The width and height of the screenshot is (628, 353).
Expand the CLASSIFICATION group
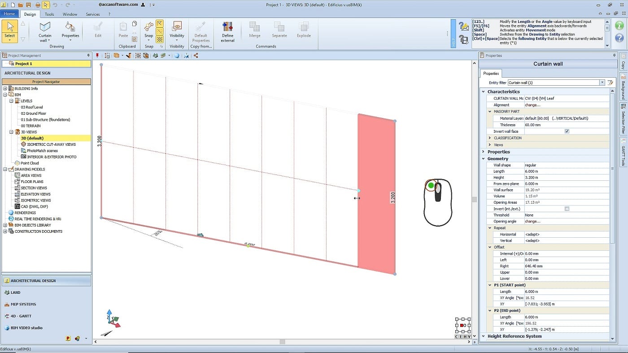click(x=490, y=138)
